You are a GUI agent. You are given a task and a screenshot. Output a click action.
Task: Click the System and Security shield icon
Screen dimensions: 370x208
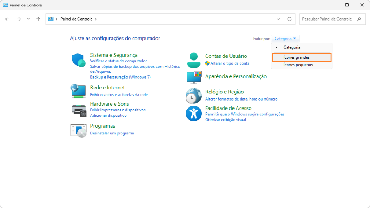(x=78, y=60)
